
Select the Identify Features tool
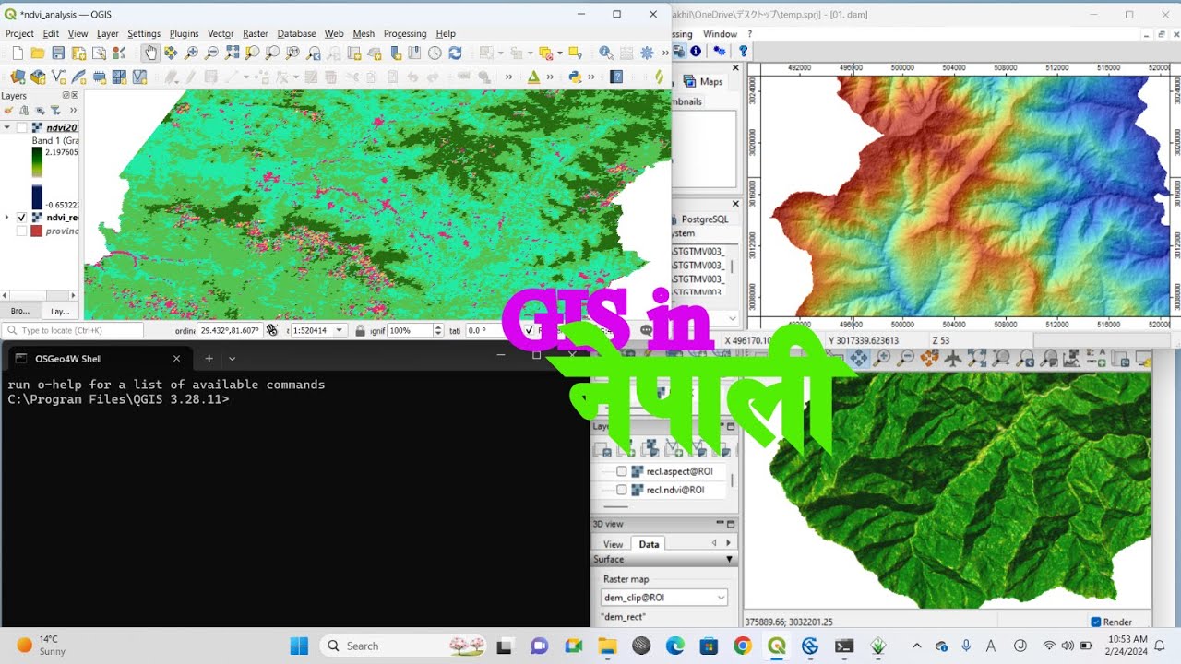pyautogui.click(x=606, y=53)
